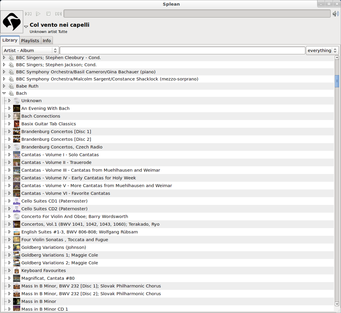Click cover of Concertos, Vol.1 Terakado, Ryo

pyautogui.click(x=17, y=224)
